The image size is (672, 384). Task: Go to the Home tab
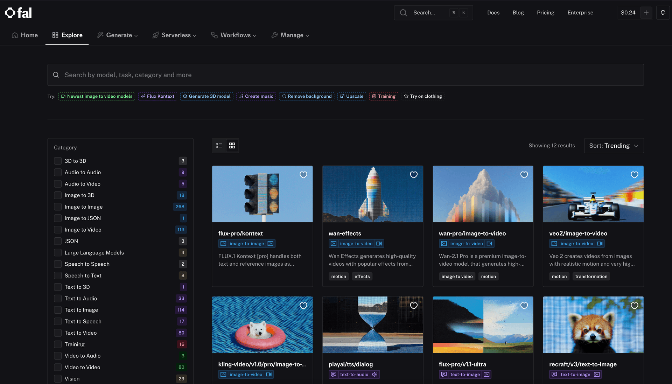coord(24,35)
